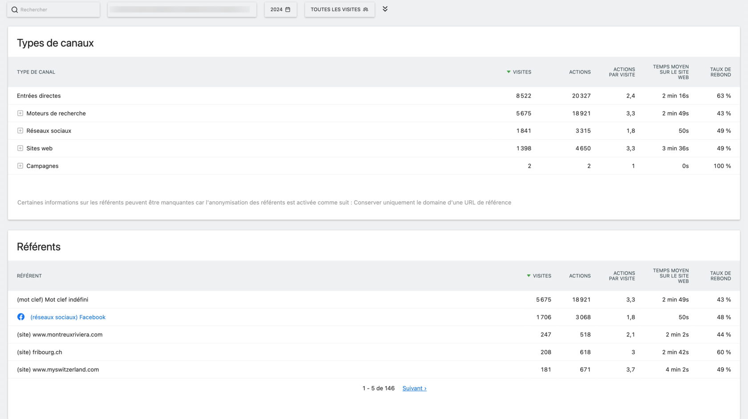Open the Toutes les visites segment selector

point(339,9)
